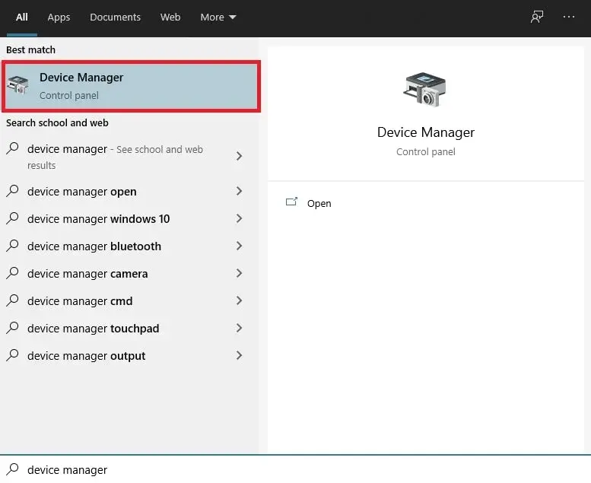Click search icon beside 'device manager camera'

12,273
